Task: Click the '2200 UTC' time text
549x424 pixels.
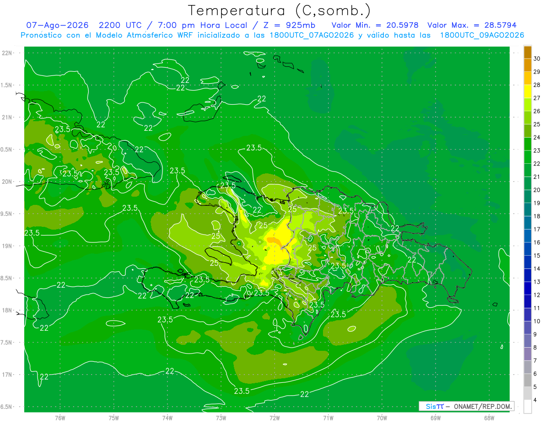Action: pos(121,25)
